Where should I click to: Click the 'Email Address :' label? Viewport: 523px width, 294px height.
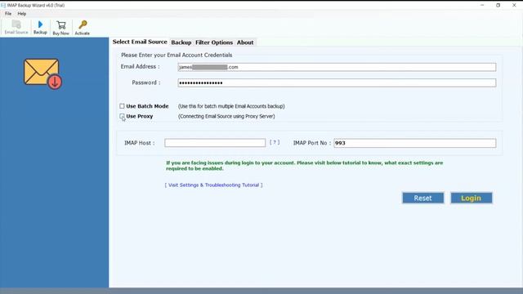[x=140, y=67]
